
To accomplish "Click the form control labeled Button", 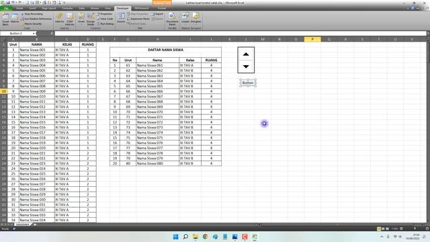I will click(x=248, y=83).
